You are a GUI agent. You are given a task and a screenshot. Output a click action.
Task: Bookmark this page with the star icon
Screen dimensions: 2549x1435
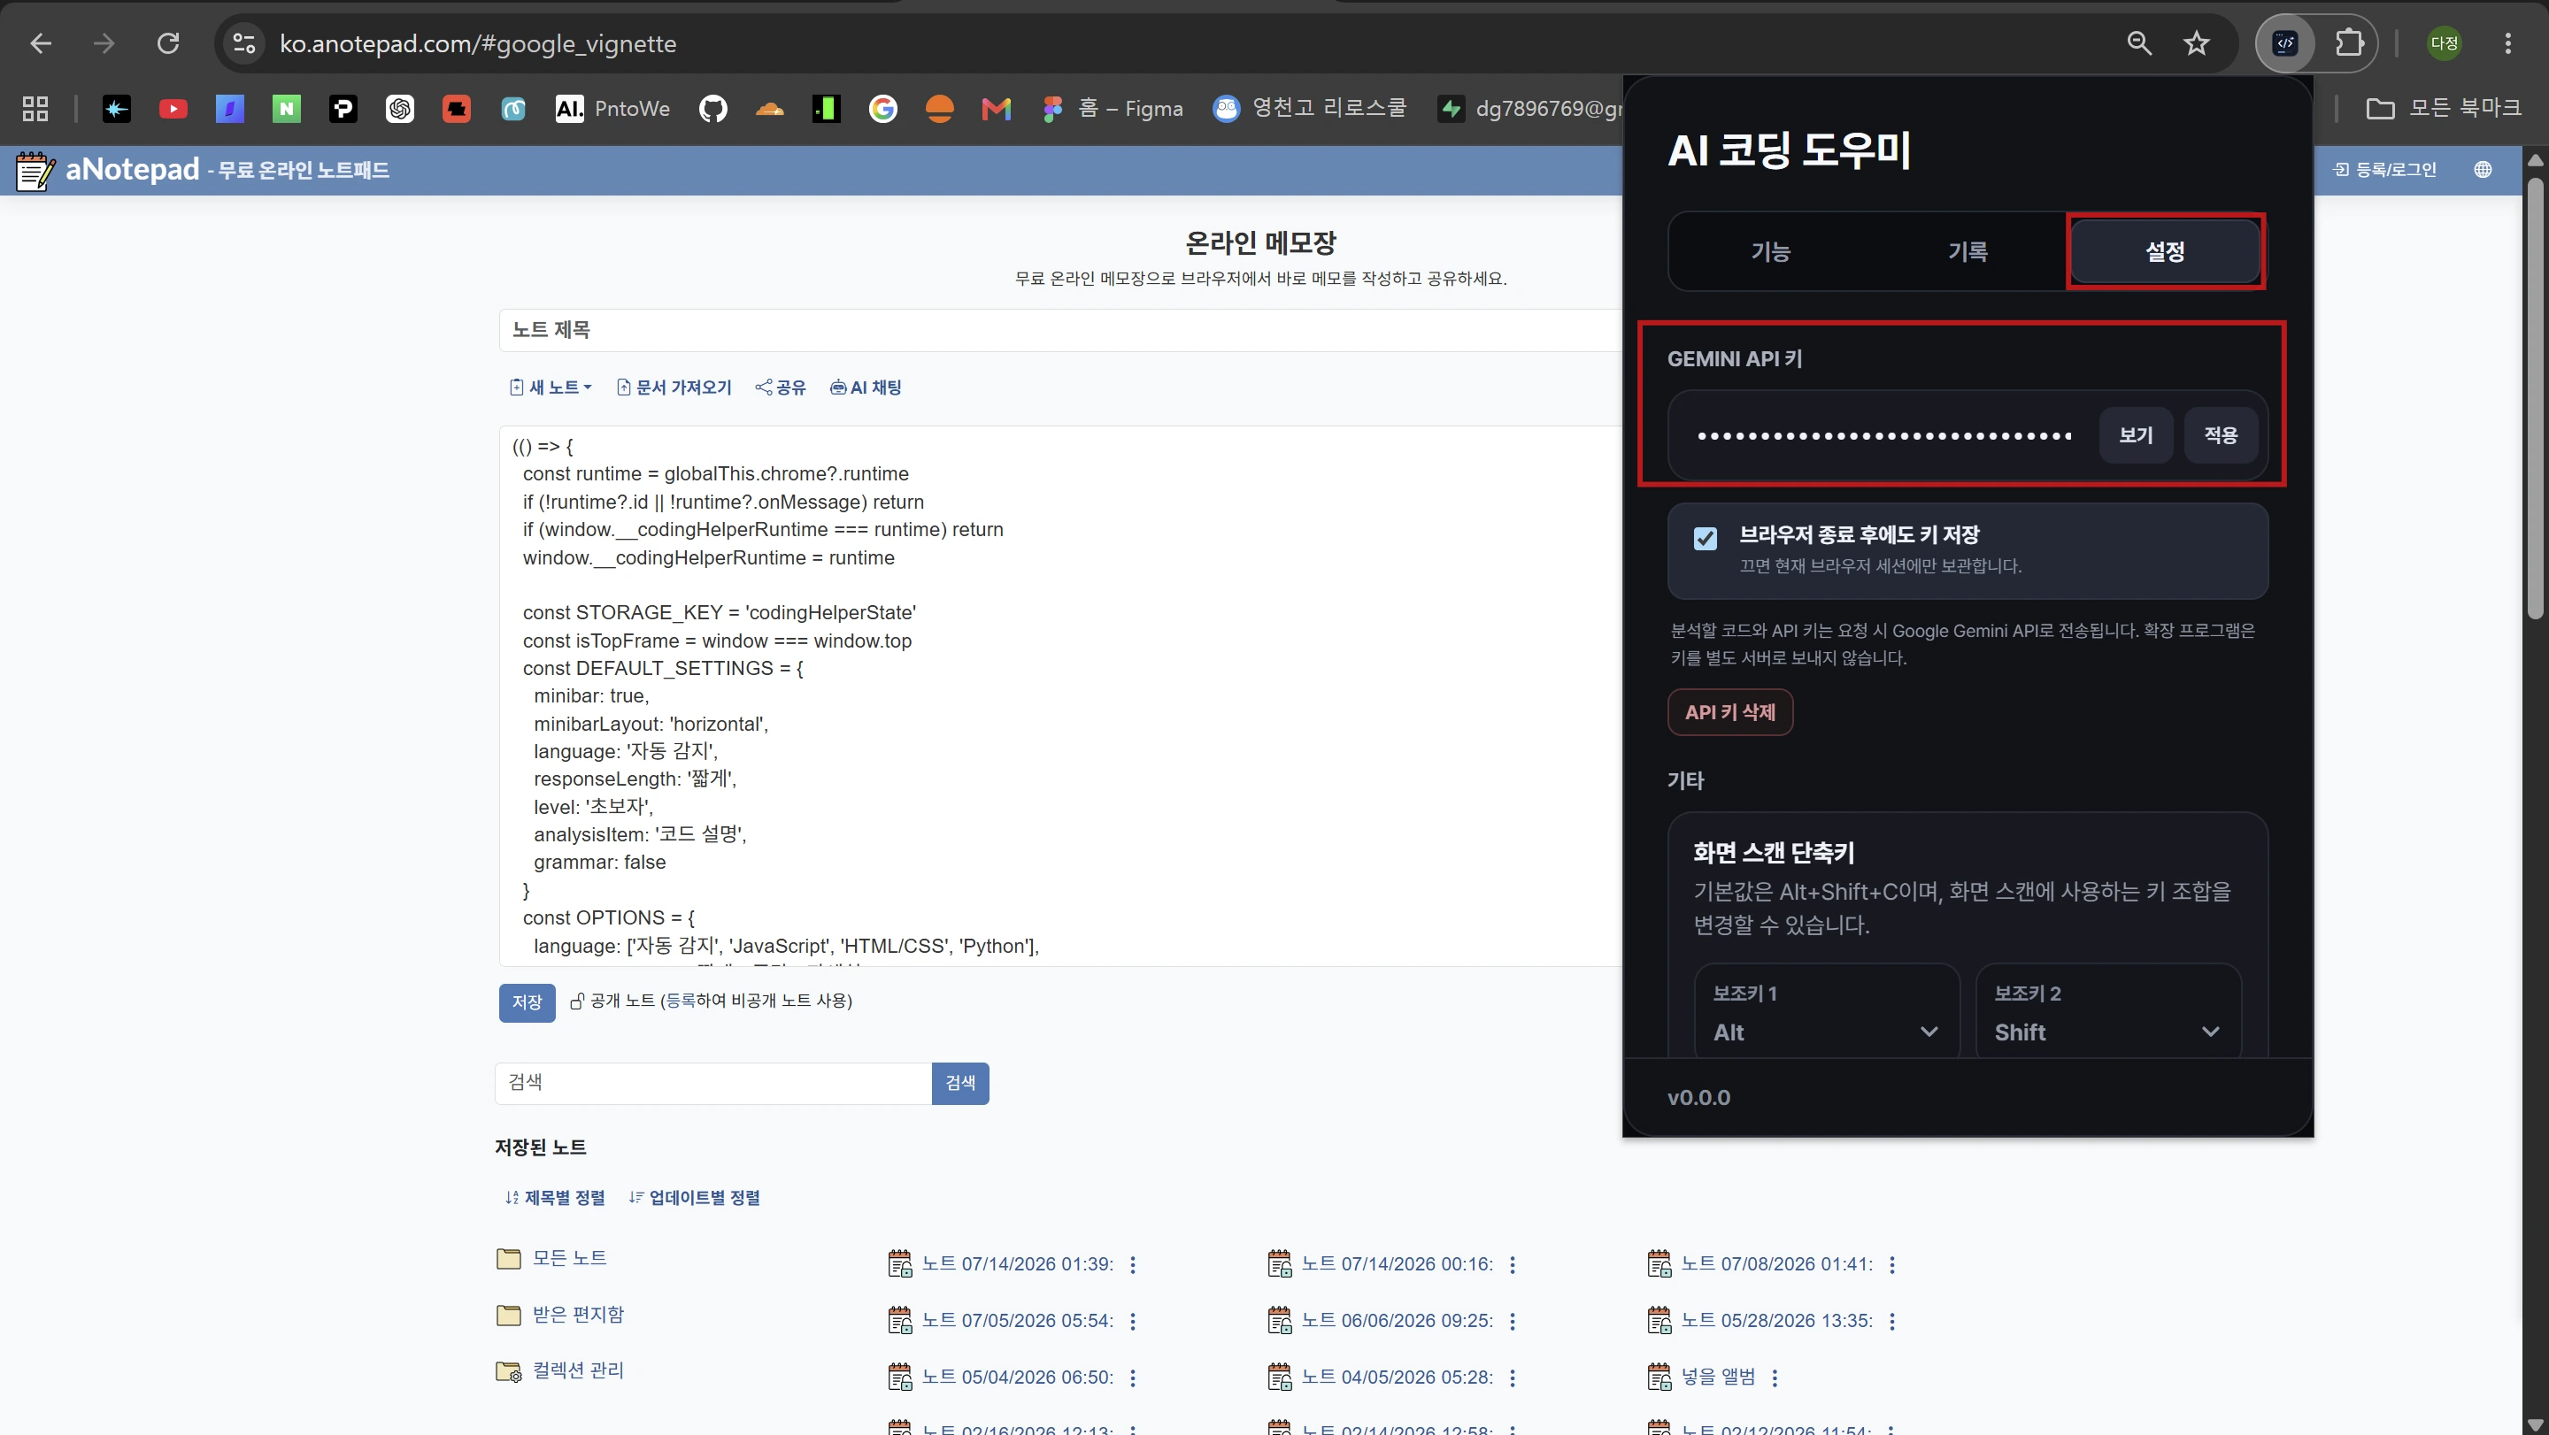[2197, 43]
